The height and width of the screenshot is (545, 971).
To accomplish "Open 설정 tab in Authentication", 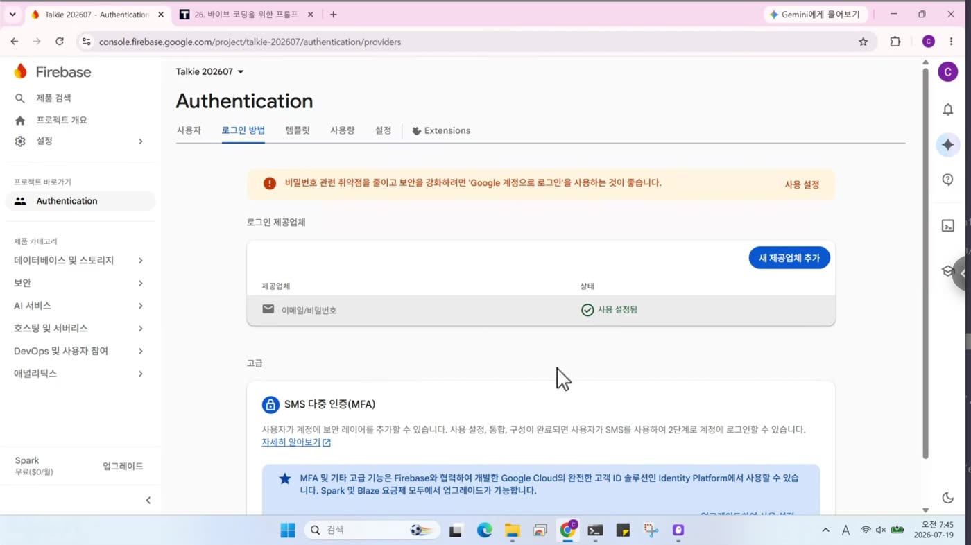I will (x=384, y=130).
